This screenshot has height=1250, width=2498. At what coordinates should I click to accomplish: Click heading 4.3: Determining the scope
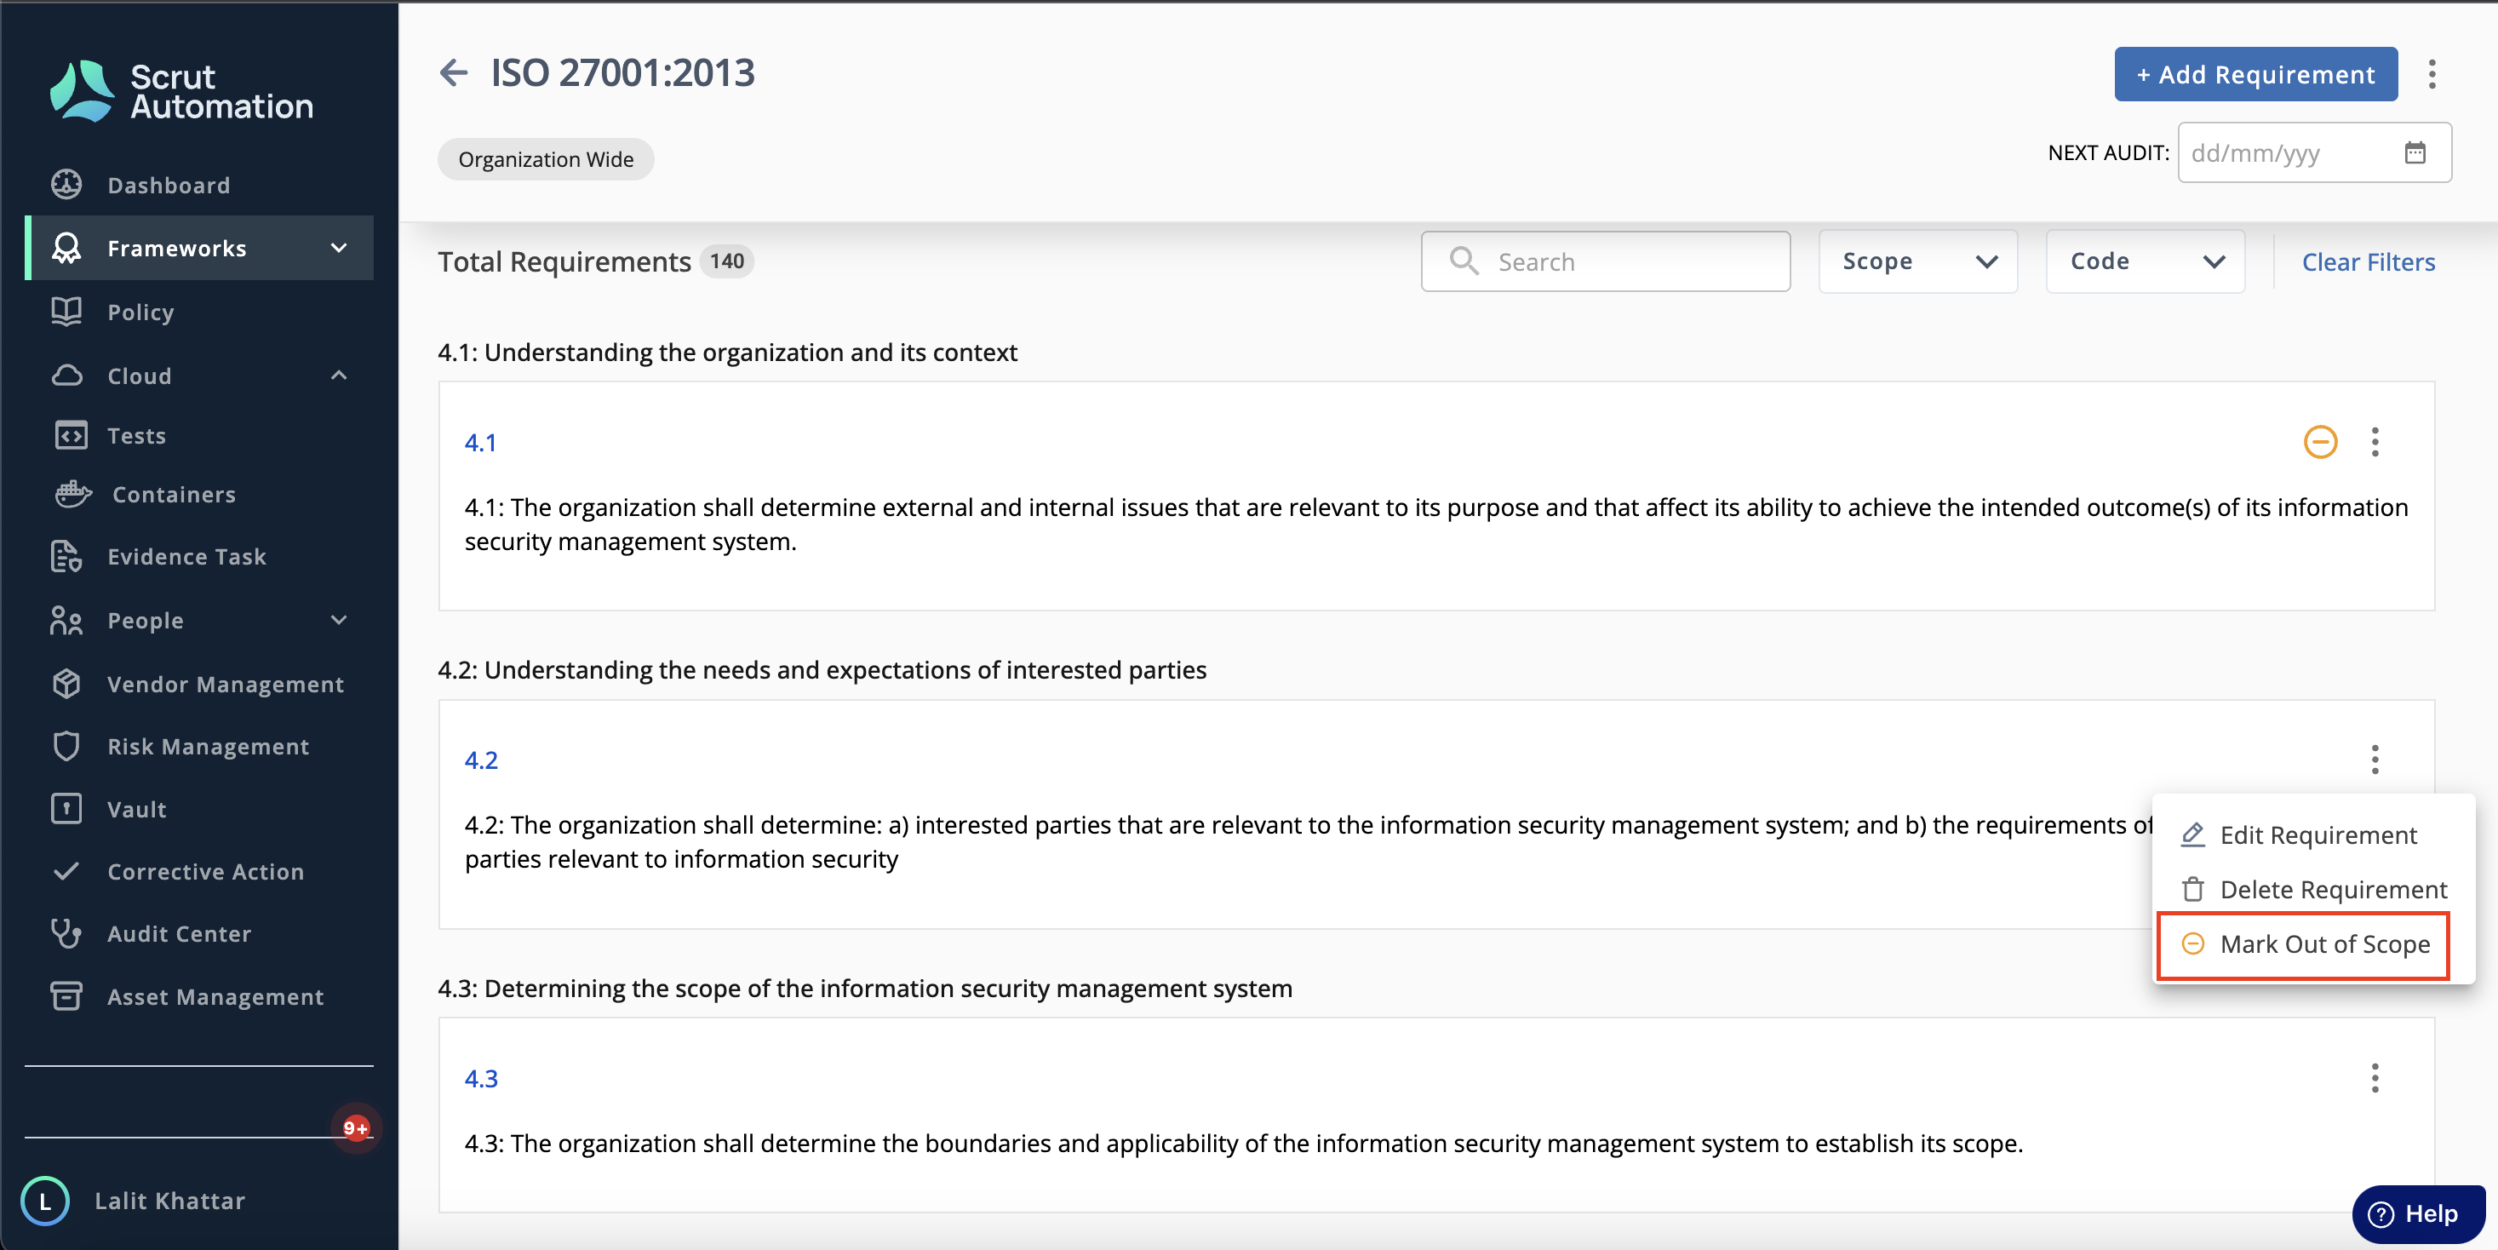click(865, 989)
